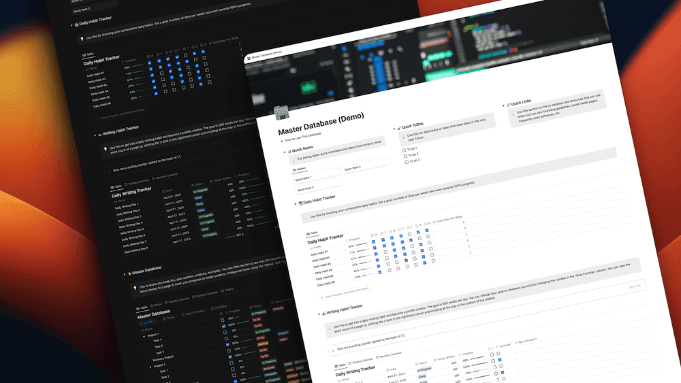Click the Quick ToDos checkmark icon in light window
Image resolution: width=681 pixels, height=383 pixels.
399,128
